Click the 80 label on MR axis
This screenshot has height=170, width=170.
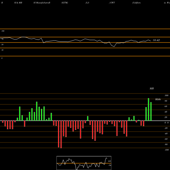coord(166,101)
